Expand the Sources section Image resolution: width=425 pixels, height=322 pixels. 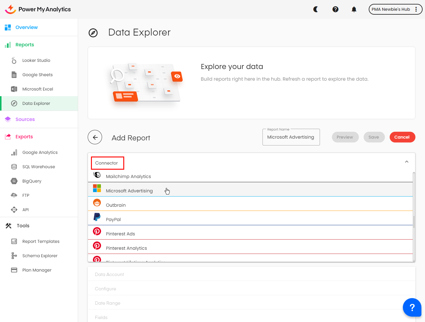pyautogui.click(x=25, y=119)
